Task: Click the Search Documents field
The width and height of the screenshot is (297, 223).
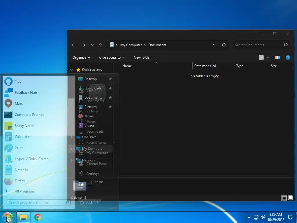Action: click(x=262, y=45)
